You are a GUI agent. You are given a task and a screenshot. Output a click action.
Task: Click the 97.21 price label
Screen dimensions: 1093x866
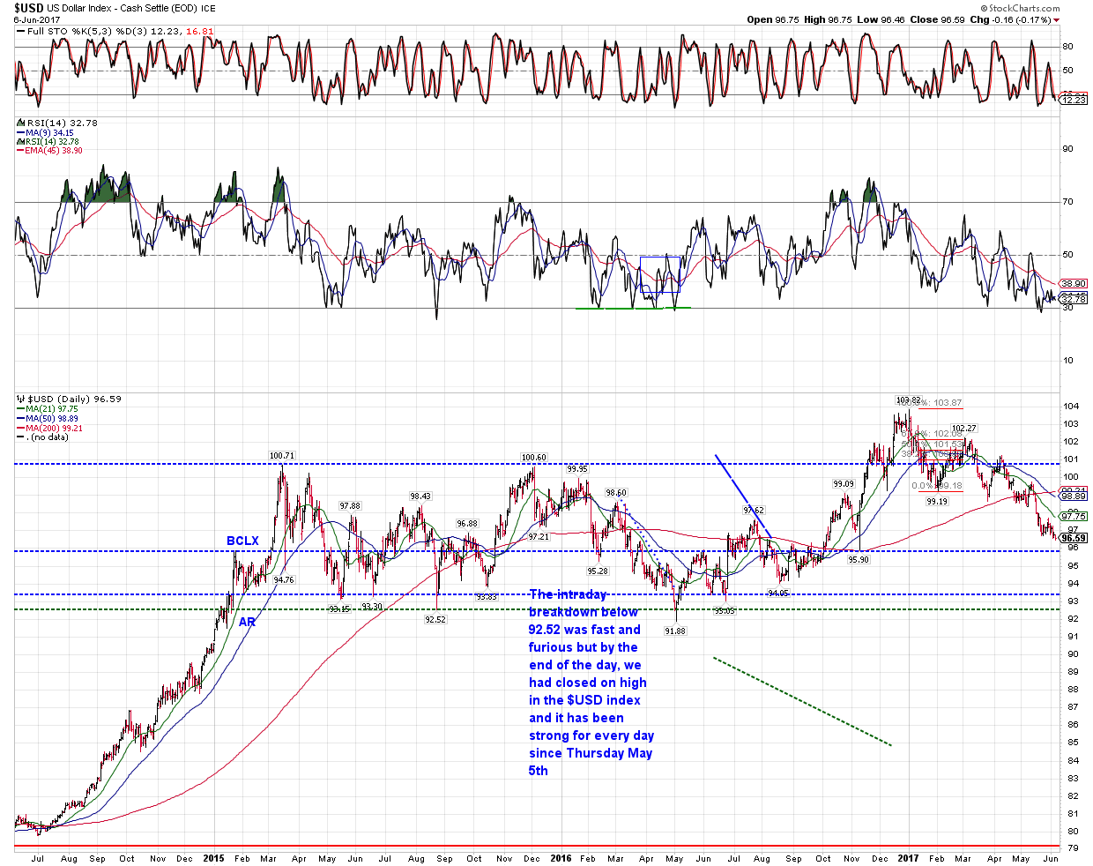click(x=539, y=536)
